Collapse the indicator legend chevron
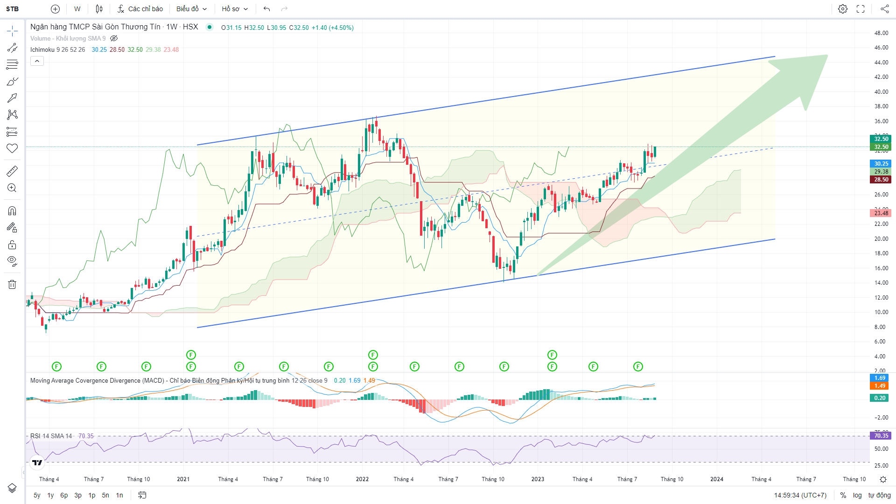896x504 pixels. [37, 61]
